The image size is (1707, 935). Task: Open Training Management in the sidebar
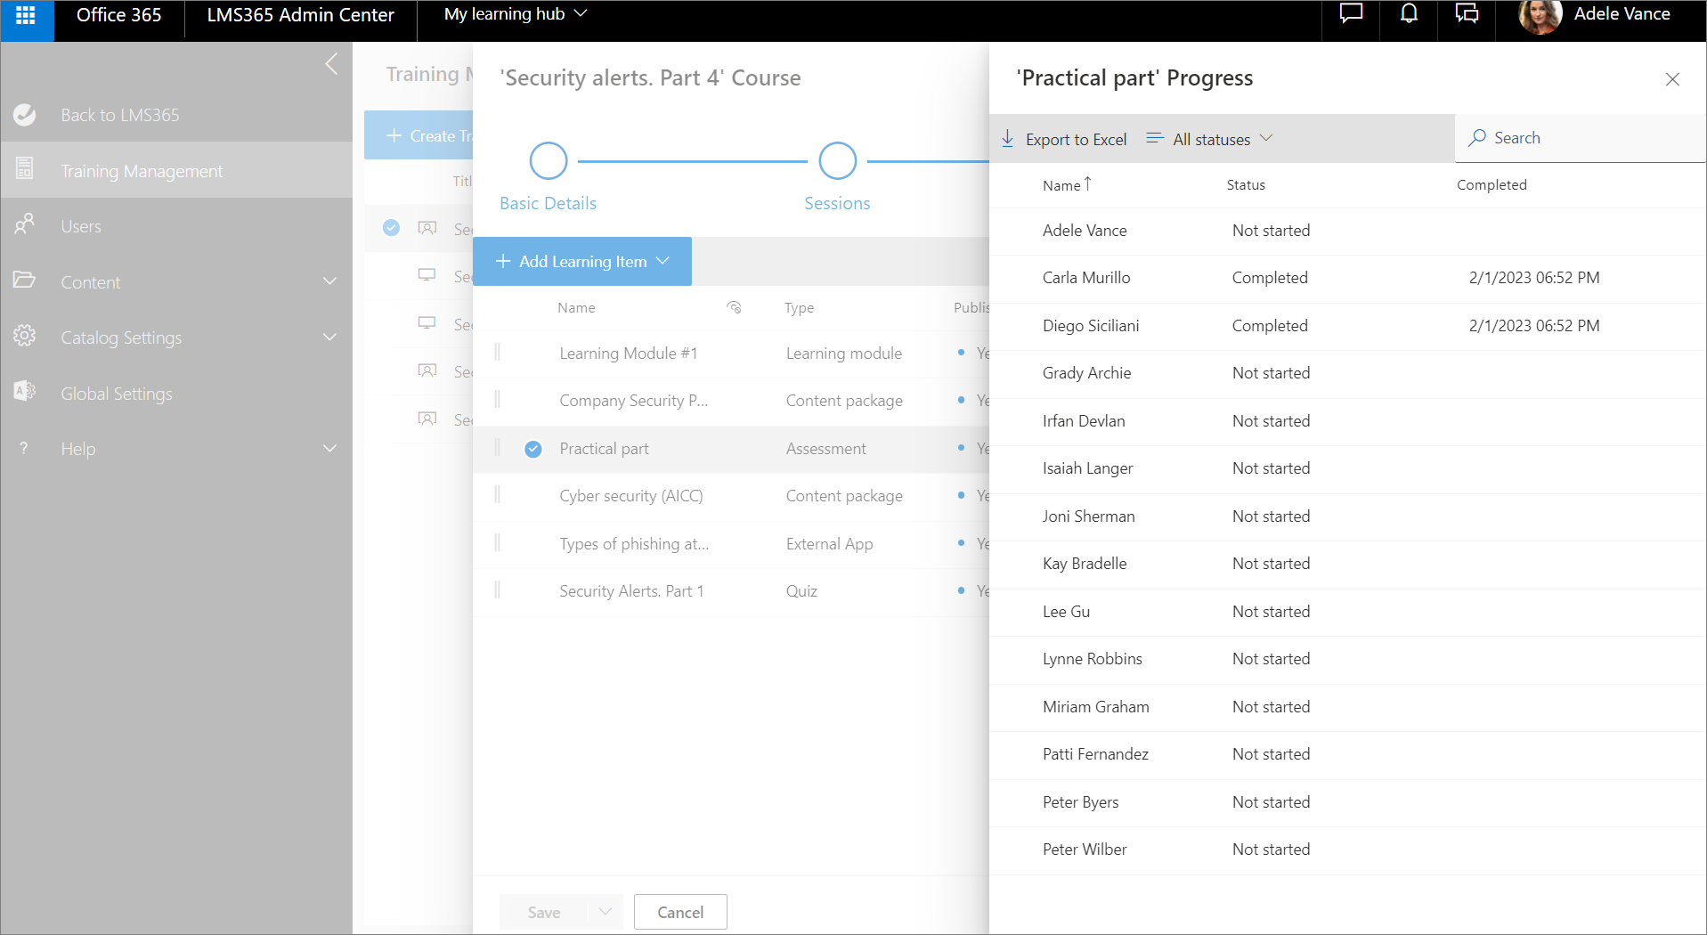point(142,171)
